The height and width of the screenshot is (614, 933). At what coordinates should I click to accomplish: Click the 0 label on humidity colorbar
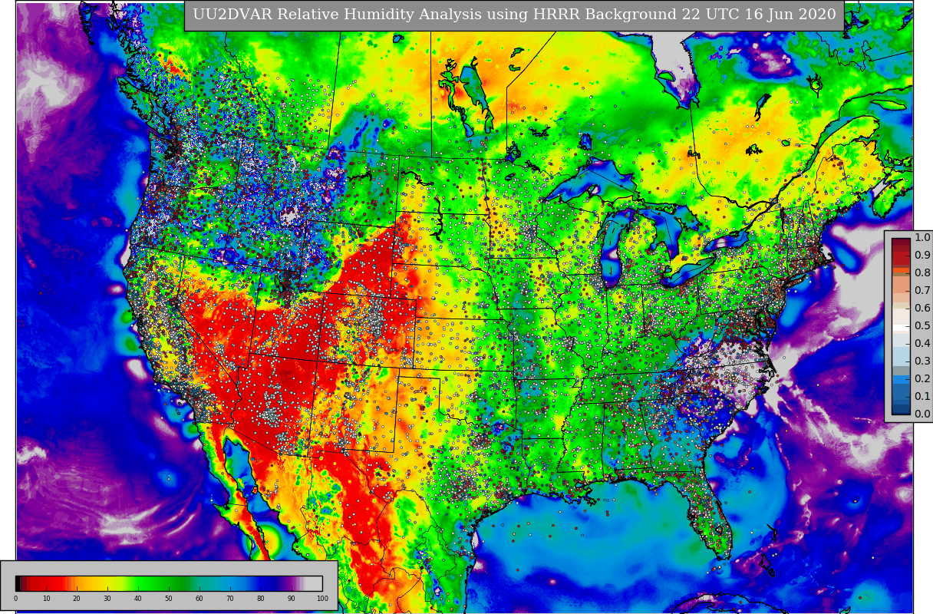(15, 599)
